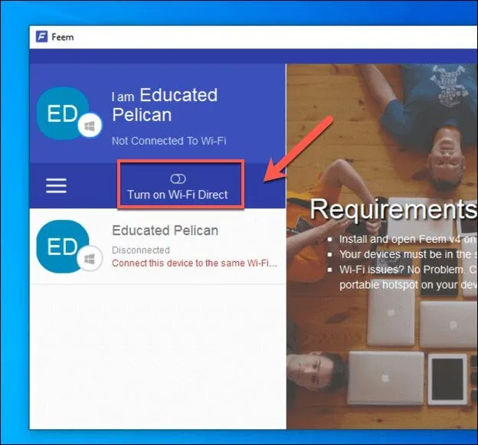Viewport: 478px width, 445px height.
Task: Click the 'Turn on Wi-Fi Direct' label
Action: (178, 195)
